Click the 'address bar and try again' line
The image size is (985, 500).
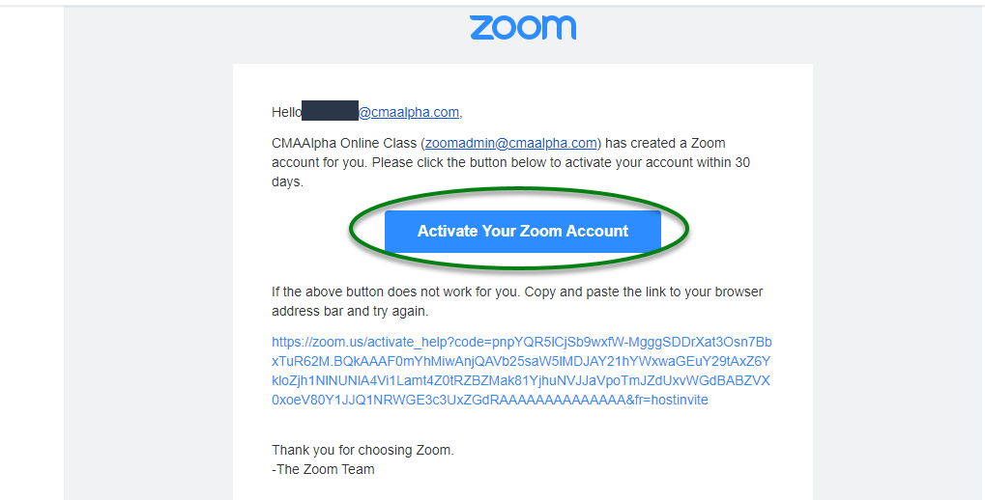pyautogui.click(x=350, y=311)
